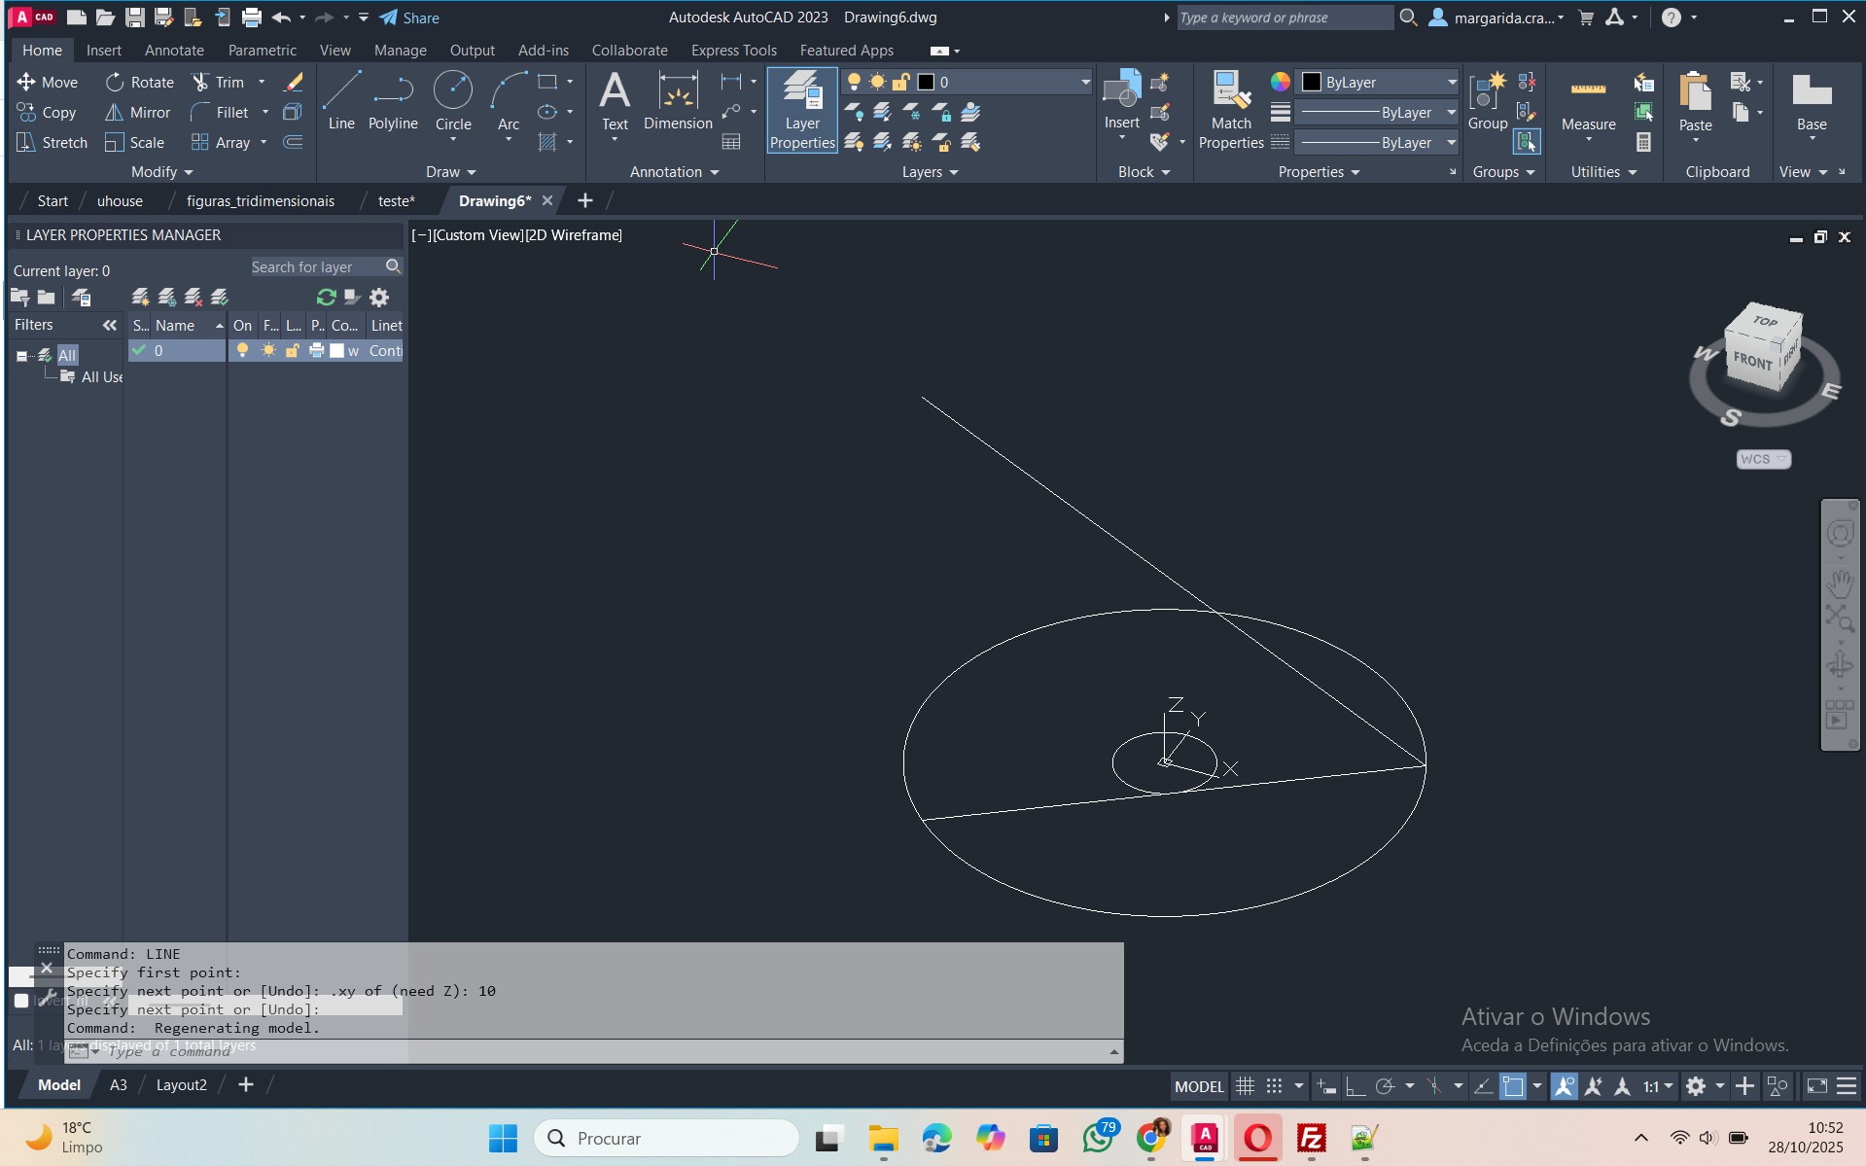
Task: Go to the Manage ribbon tab
Action: coord(400,51)
